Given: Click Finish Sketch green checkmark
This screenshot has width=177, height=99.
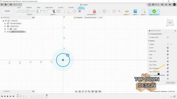Looking at the screenshot, I should (154, 11).
